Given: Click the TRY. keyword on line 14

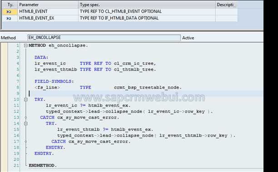Looking at the screenshot, I should tap(51, 124).
